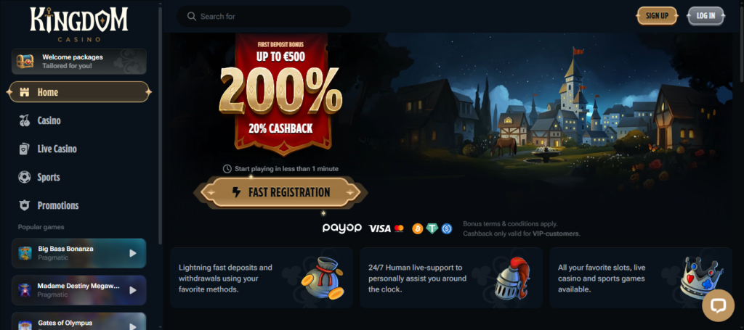Click the search magnifier icon
The height and width of the screenshot is (330, 744).
[192, 17]
